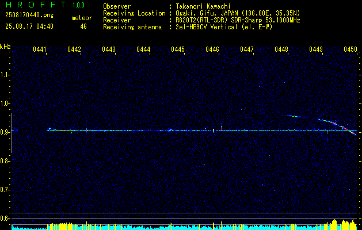The height and width of the screenshot is (230, 362).
Task: Click the antenna text 2el-HB9CV Vertical
Action: pyautogui.click(x=207, y=27)
